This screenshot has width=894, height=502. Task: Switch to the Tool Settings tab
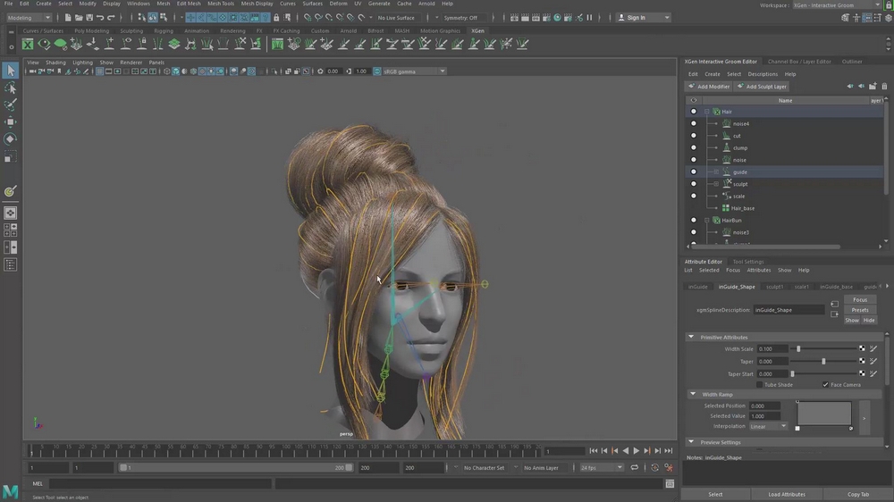click(x=748, y=262)
